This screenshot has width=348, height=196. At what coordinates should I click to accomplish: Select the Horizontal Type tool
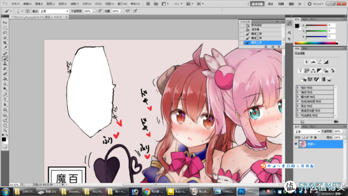pos(5,100)
